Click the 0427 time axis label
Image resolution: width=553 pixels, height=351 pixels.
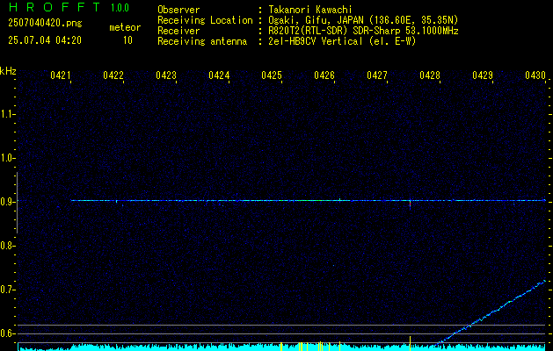[377, 75]
